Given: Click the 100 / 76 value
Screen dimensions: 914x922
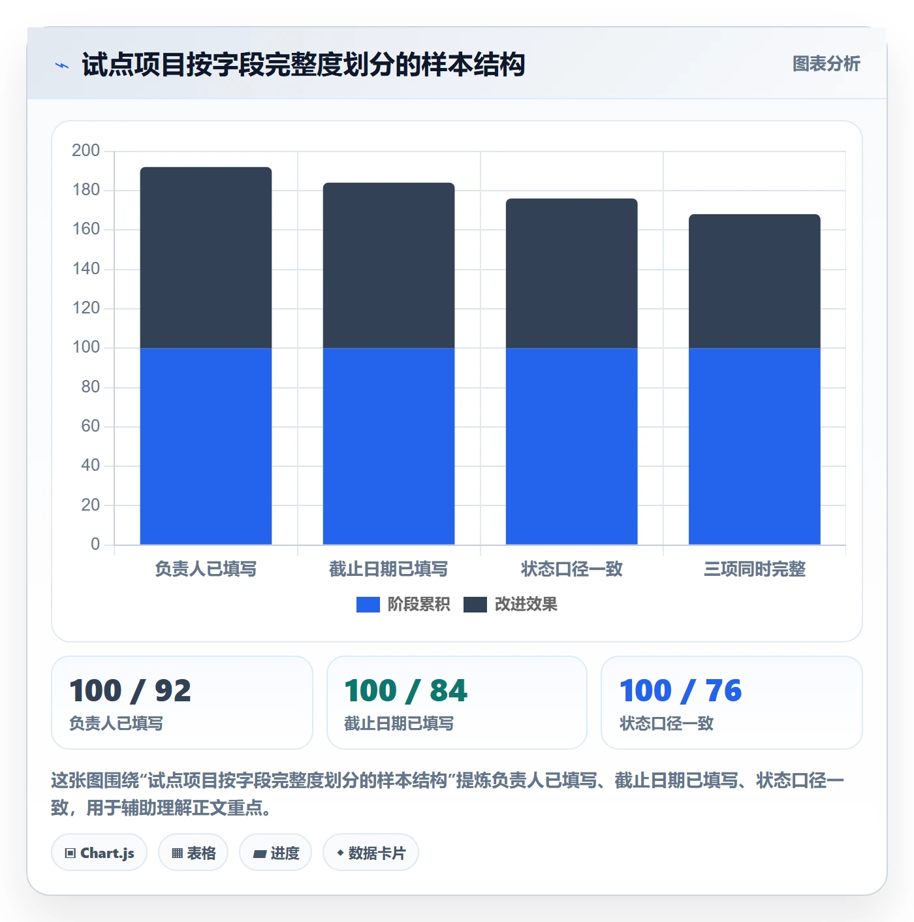Looking at the screenshot, I should [x=680, y=691].
